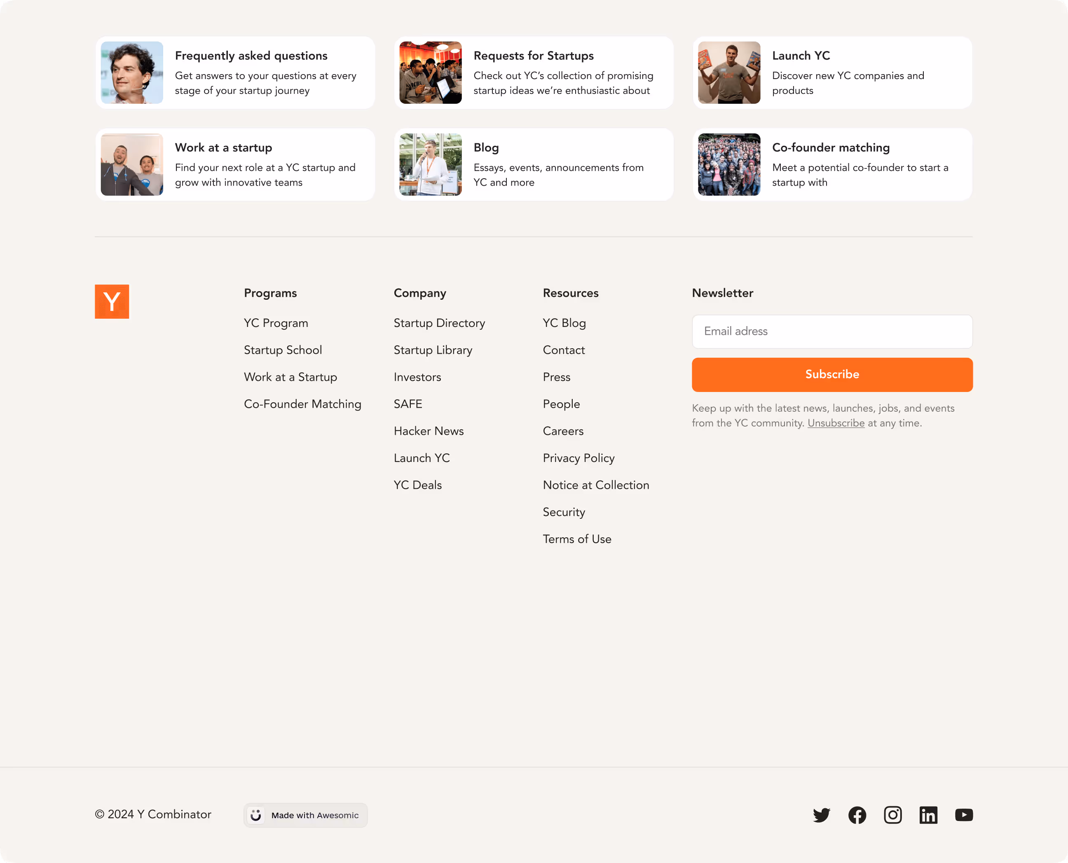Open the Facebook social icon
This screenshot has width=1068, height=863.
pyautogui.click(x=857, y=815)
